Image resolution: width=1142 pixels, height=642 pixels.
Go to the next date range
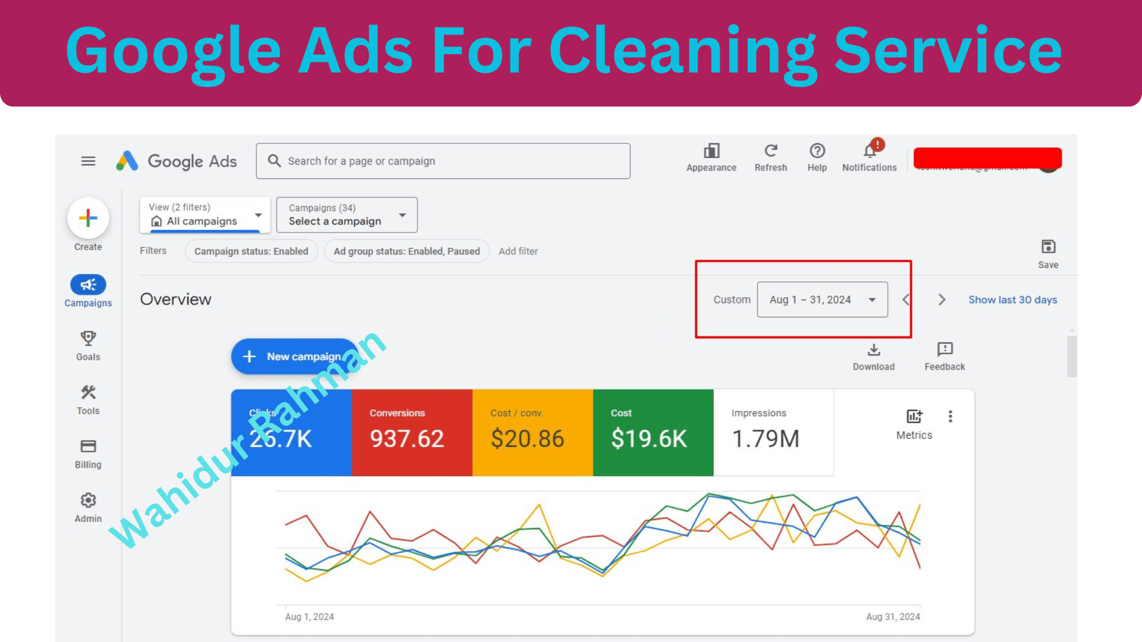(x=942, y=300)
